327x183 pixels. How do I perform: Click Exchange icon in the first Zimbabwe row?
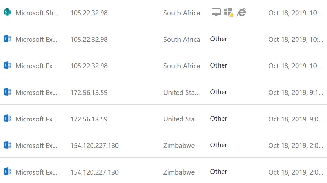pos(7,145)
